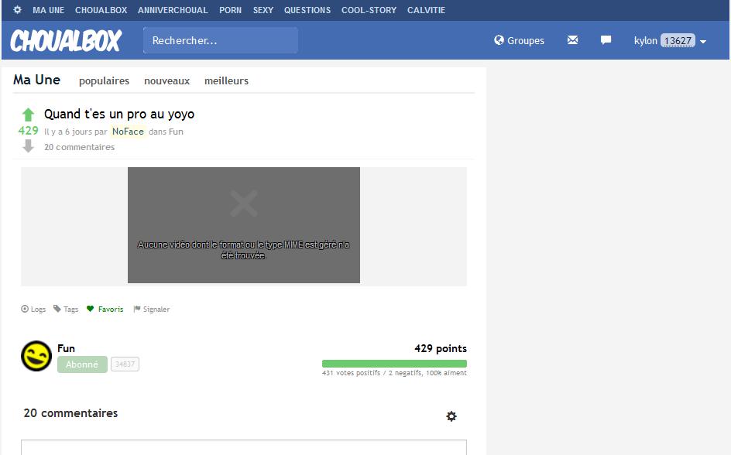The height and width of the screenshot is (455, 731).
Task: Open the post Logs
Action: (33, 309)
